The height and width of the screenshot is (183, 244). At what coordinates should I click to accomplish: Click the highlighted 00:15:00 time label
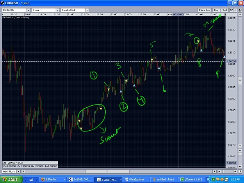point(178,14)
